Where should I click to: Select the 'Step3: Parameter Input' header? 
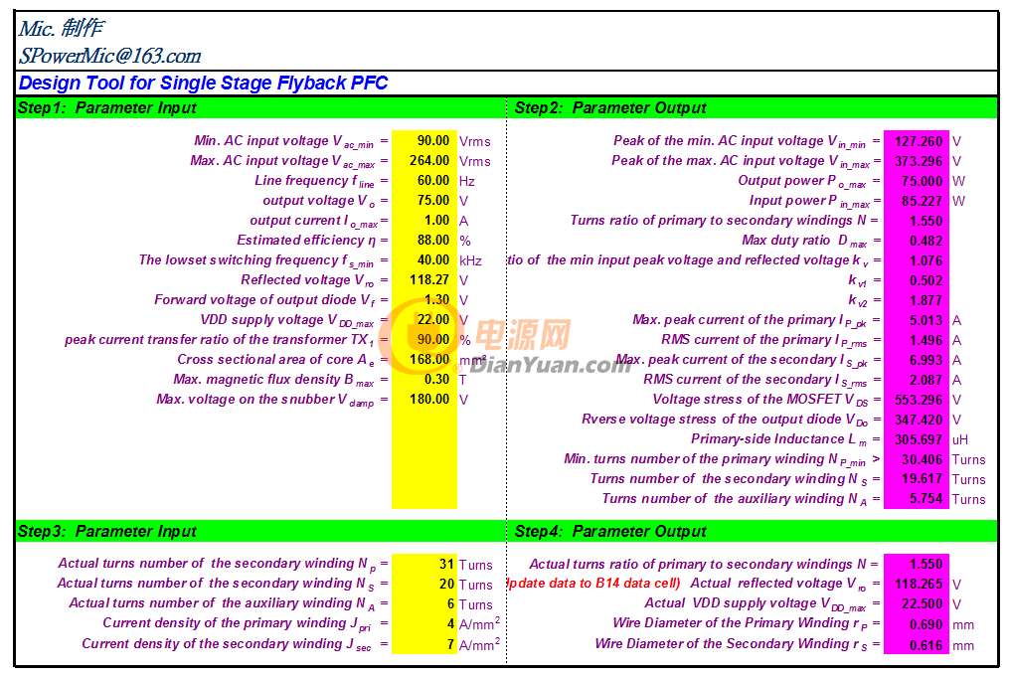coord(107,532)
